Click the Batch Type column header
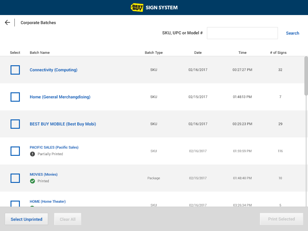 [x=154, y=53]
